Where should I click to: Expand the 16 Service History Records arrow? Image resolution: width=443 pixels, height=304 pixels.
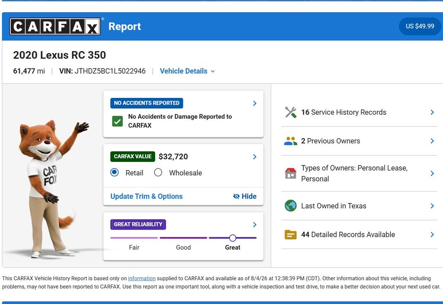tap(432, 112)
